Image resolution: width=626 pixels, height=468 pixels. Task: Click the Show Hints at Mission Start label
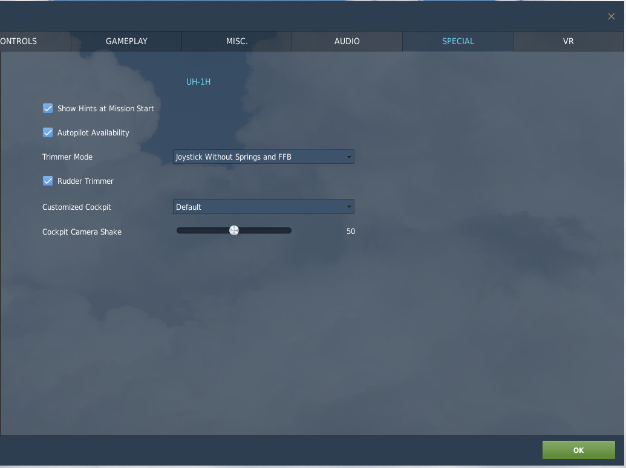click(105, 108)
